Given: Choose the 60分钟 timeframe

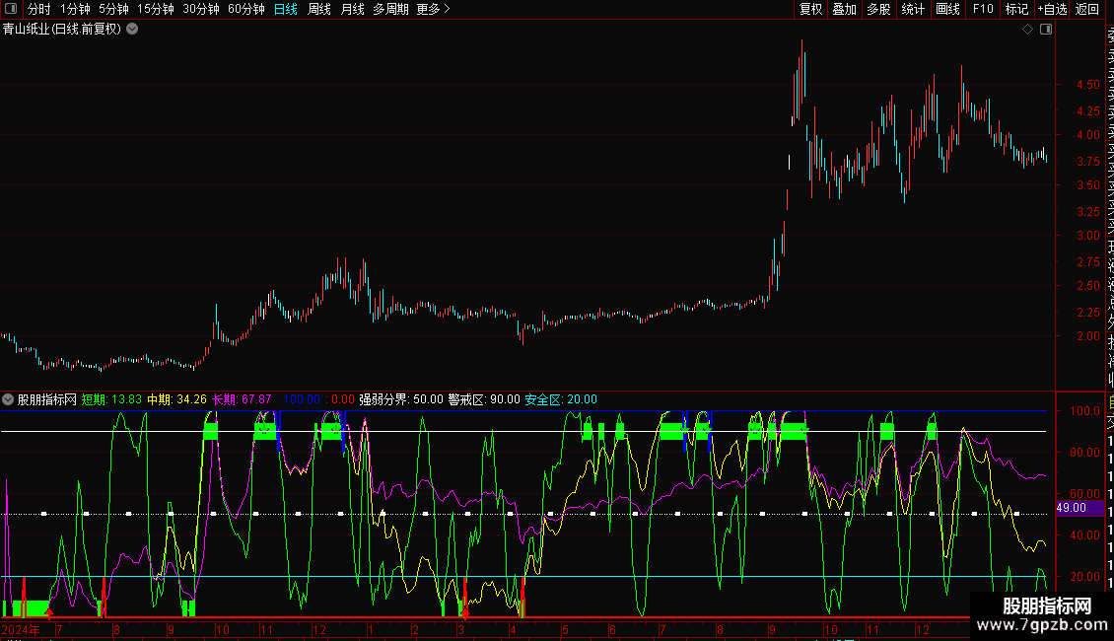Looking at the screenshot, I should pos(245,9).
